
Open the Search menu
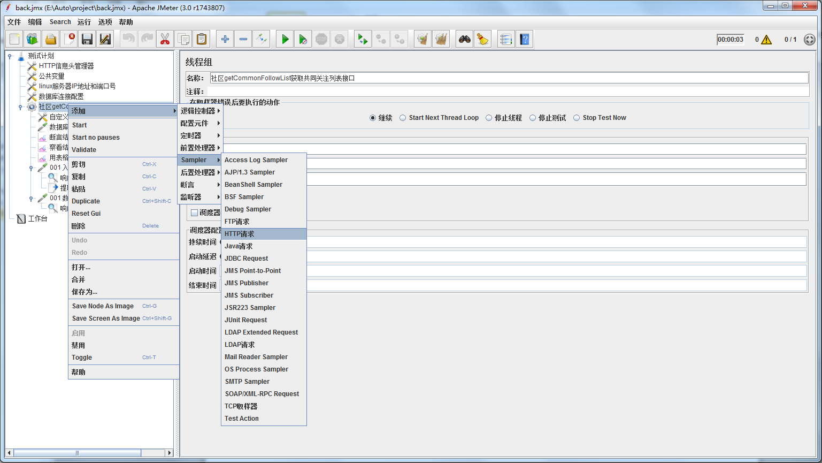tap(60, 22)
